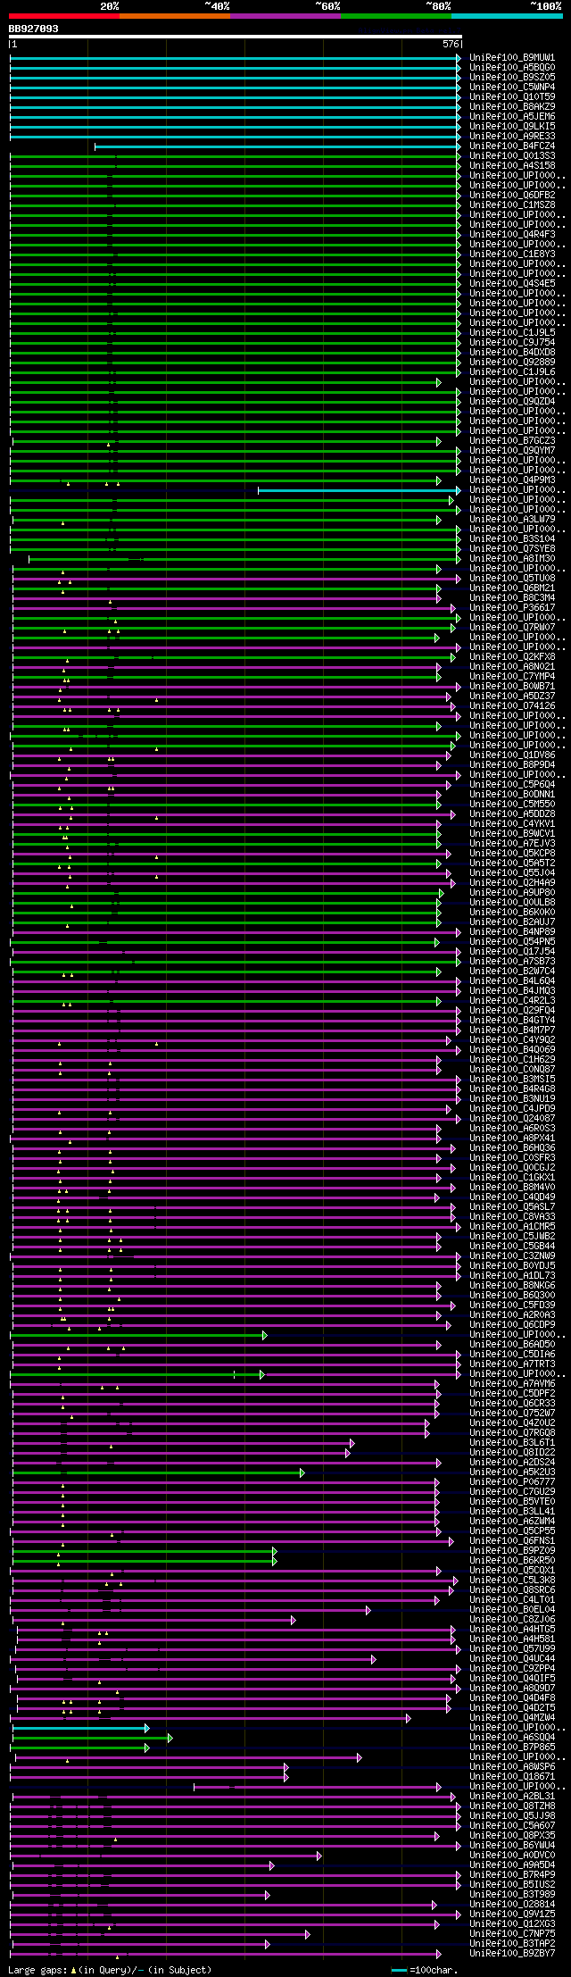Select the UniRef100_Q4MZW4 label

click(512, 1717)
